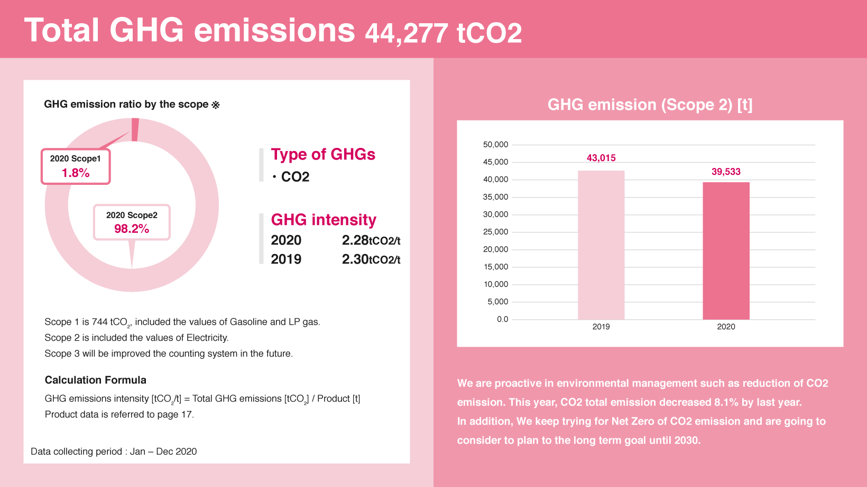
Task: Click the 2020 intensity value 2.28tCO2/t
Action: click(x=371, y=240)
